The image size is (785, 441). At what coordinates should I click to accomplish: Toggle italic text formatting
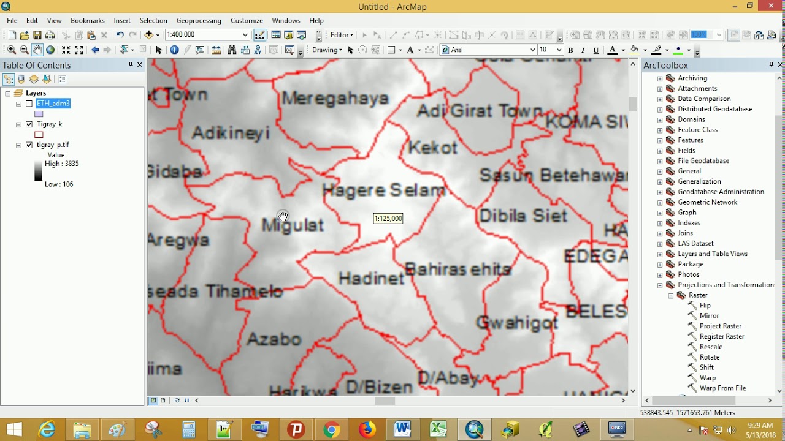tap(583, 50)
